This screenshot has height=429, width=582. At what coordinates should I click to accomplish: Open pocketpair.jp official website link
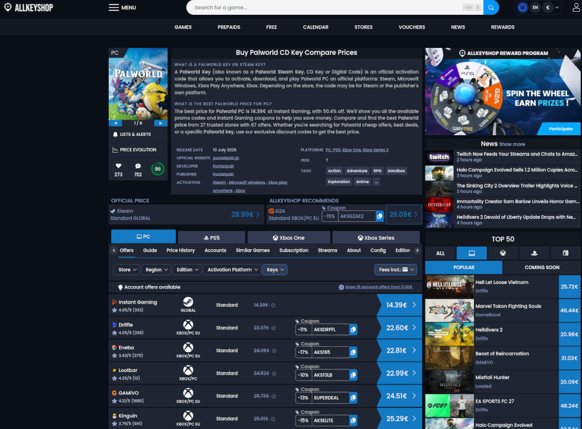pos(226,158)
